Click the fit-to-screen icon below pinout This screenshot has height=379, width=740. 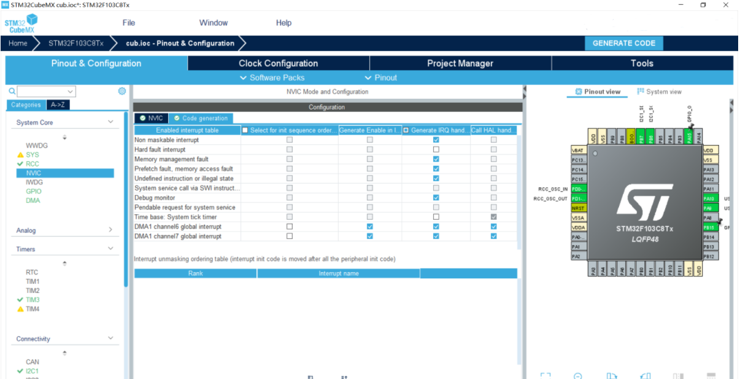545,376
